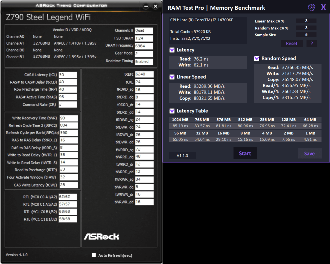
Task: Select the tWRWR_dd value field
Action: click(144, 202)
